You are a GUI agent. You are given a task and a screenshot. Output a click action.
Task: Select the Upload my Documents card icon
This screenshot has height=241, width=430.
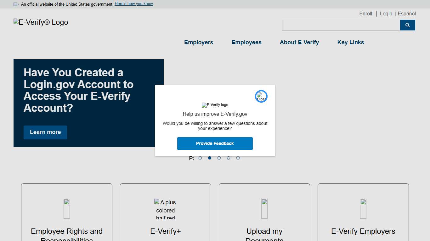[x=264, y=208]
